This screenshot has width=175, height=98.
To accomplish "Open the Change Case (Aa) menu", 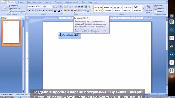I will pyautogui.click(x=50, y=11).
